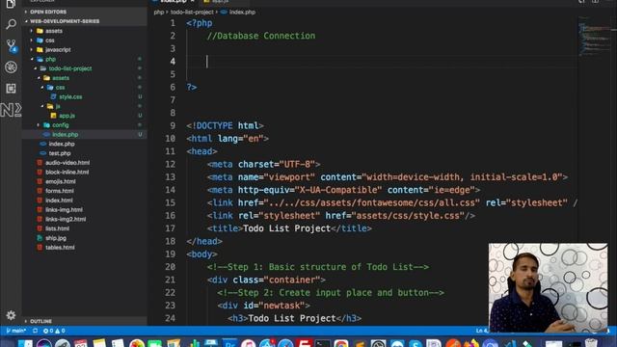Click the div id newtask line
Image resolution: width=617 pixels, height=347 pixels.
(263, 306)
